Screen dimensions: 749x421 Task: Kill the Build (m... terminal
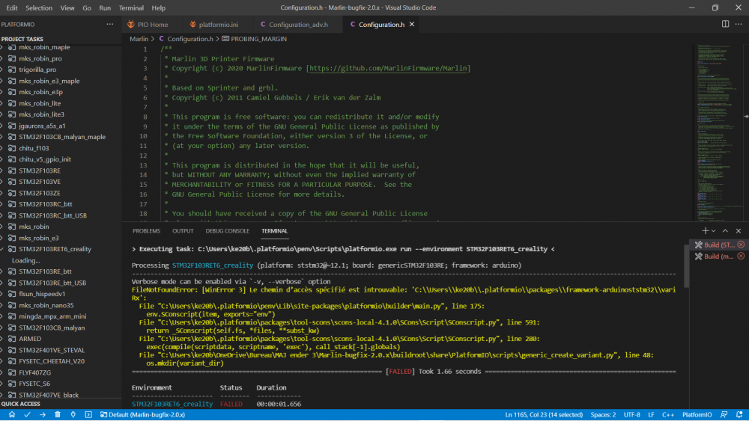tap(741, 256)
